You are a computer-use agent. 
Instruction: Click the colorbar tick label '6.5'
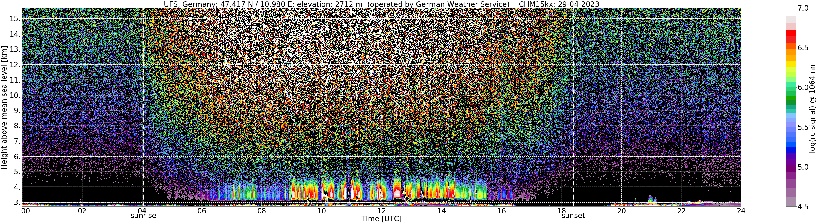[803, 48]
